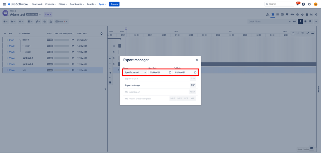Viewport: 321px width, 153px height.
Task: Toggle the AND filter operator
Action: [x=295, y=21]
